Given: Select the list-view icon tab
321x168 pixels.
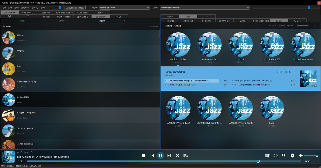Looking at the screenshot, I should (28, 16).
